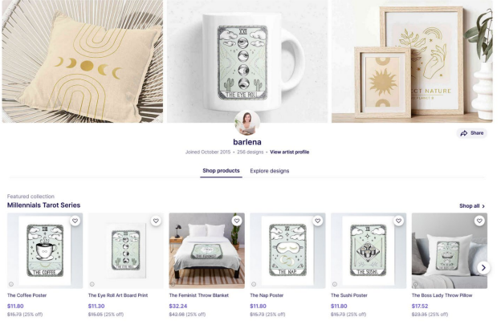501x329 pixels.
Task: Click info icon on Eye Roll print
Action: (x=92, y=284)
